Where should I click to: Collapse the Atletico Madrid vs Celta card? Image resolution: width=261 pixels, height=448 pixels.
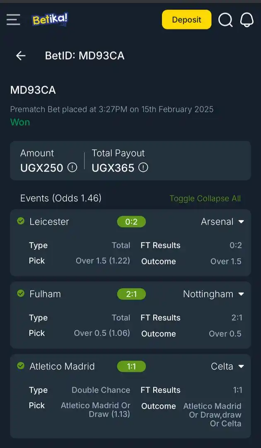pyautogui.click(x=242, y=366)
